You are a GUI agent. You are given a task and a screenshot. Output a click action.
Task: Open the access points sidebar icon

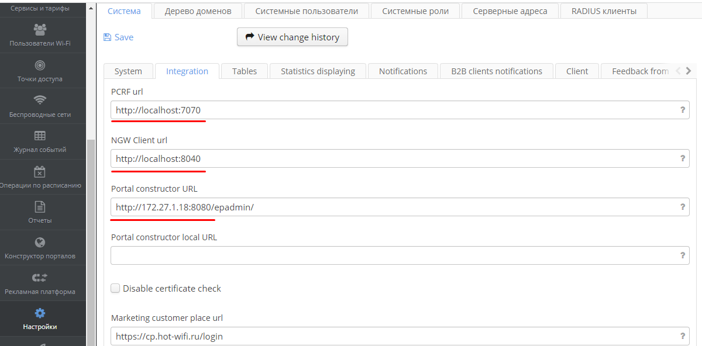pos(40,65)
